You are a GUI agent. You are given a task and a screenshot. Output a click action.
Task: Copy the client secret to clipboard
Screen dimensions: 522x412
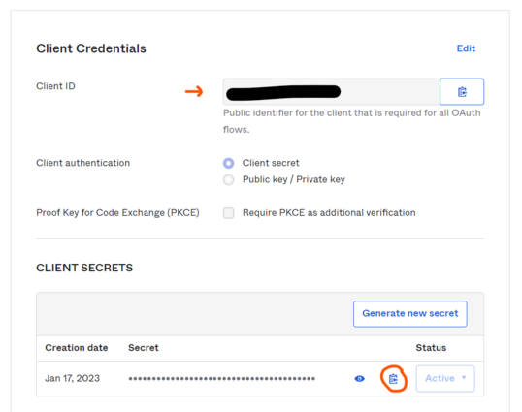coord(393,379)
